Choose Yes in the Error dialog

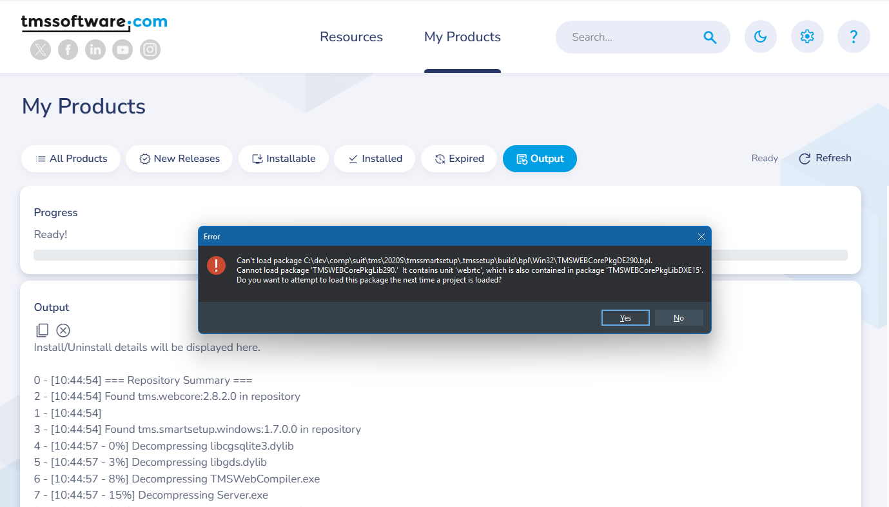(625, 317)
